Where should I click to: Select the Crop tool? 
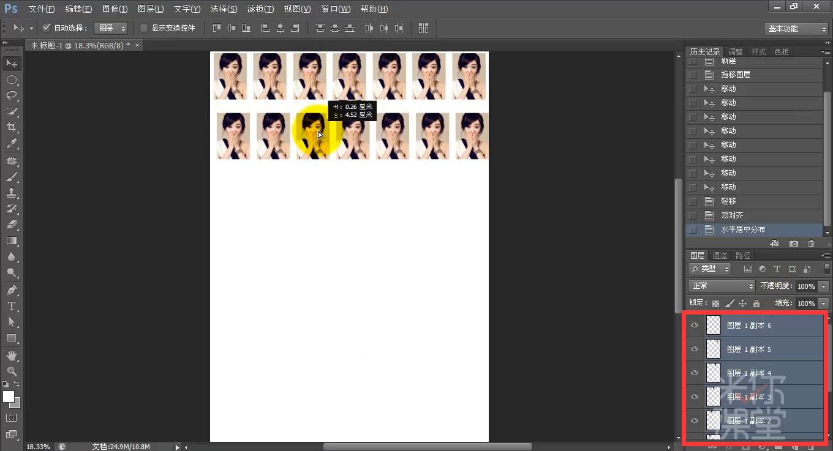pos(12,127)
